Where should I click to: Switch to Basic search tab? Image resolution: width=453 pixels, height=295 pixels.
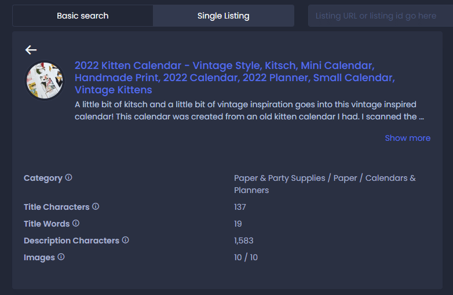point(83,16)
